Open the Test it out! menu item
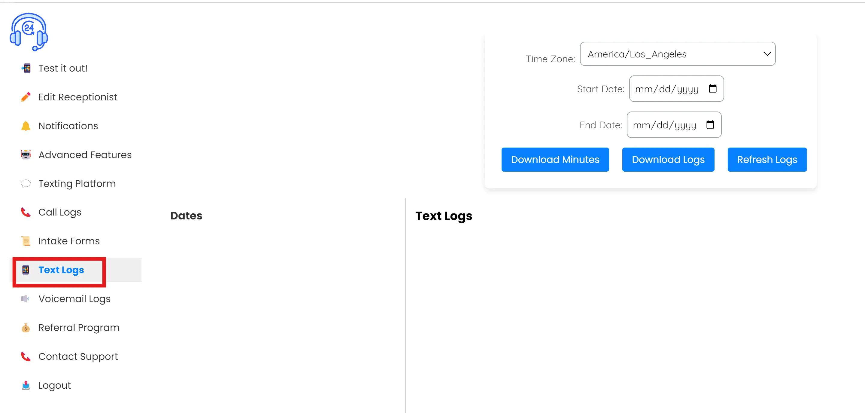Screen dimensions: 865x413 (63, 68)
